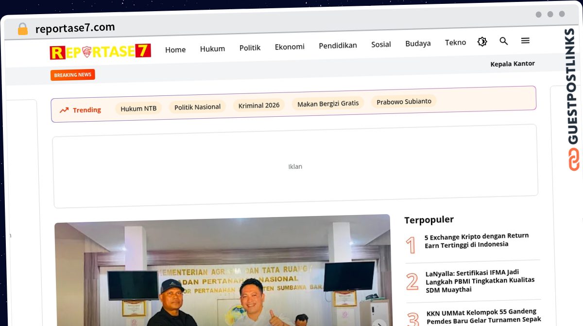Image resolution: width=583 pixels, height=326 pixels.
Task: Select the Politik Nasional trending tag
Action: coord(197,107)
